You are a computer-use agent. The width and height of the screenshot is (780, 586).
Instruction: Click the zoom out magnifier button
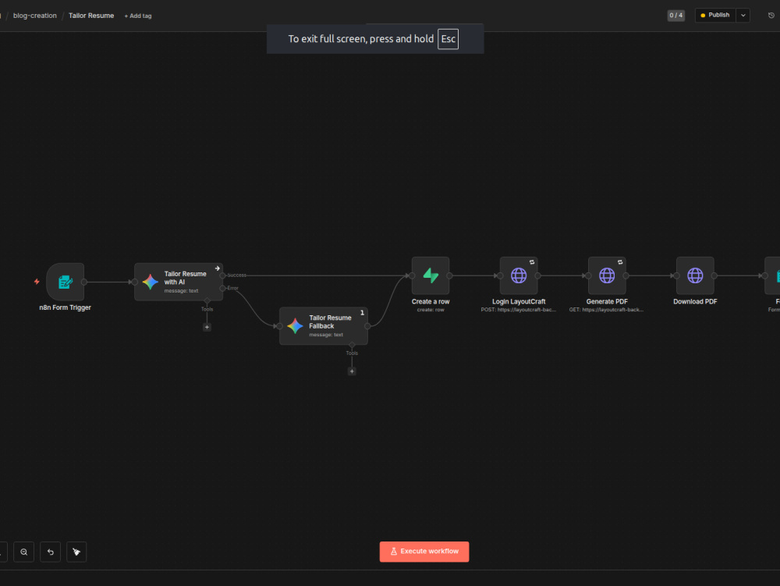(24, 552)
